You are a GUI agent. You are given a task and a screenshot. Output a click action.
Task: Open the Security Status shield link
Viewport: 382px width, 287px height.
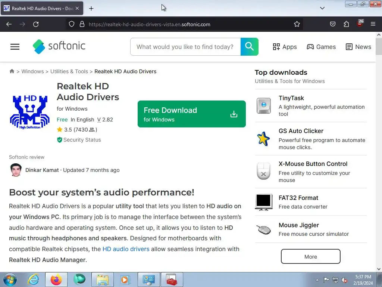[x=79, y=140]
